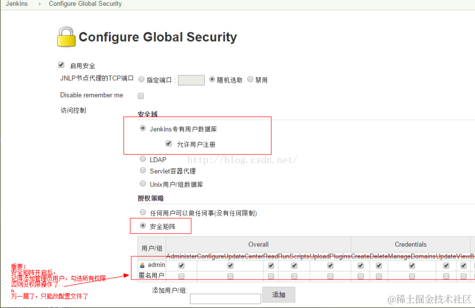Click the 添加 button
Viewport: 475px width, 308px height.
279,295
